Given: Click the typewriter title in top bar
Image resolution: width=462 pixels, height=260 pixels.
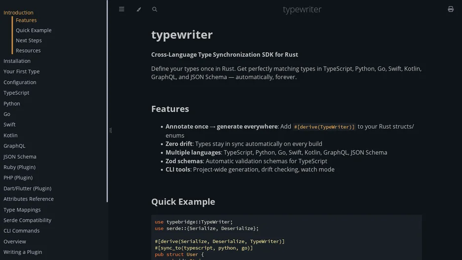Looking at the screenshot, I should pos(302,9).
